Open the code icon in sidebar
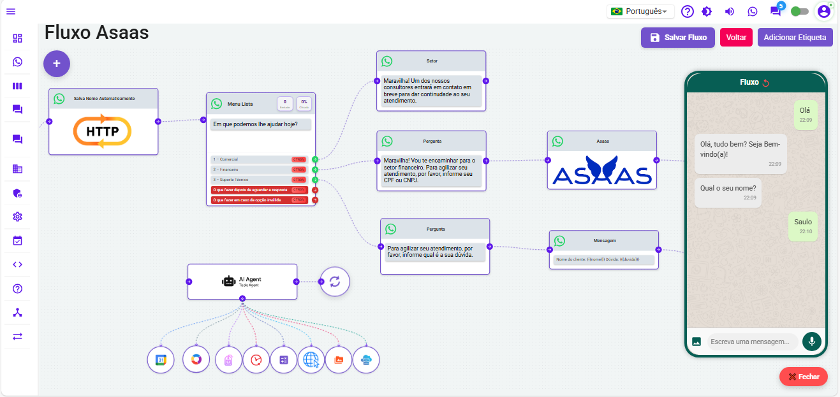 click(17, 264)
